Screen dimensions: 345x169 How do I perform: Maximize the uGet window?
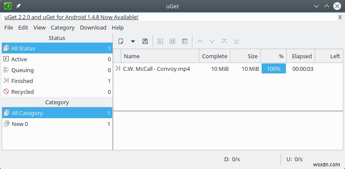327,6
